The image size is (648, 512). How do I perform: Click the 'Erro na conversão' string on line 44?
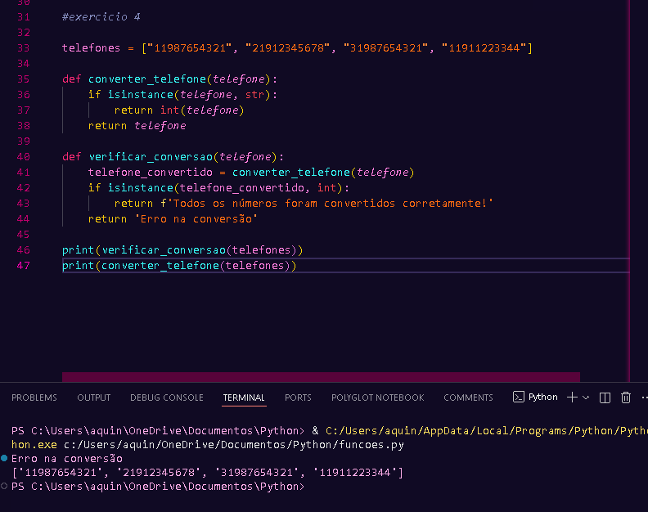pos(196,219)
